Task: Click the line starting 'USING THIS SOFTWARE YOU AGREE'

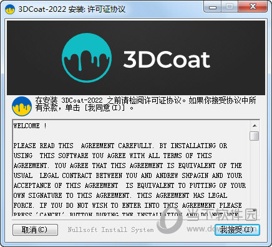Action: point(112,156)
